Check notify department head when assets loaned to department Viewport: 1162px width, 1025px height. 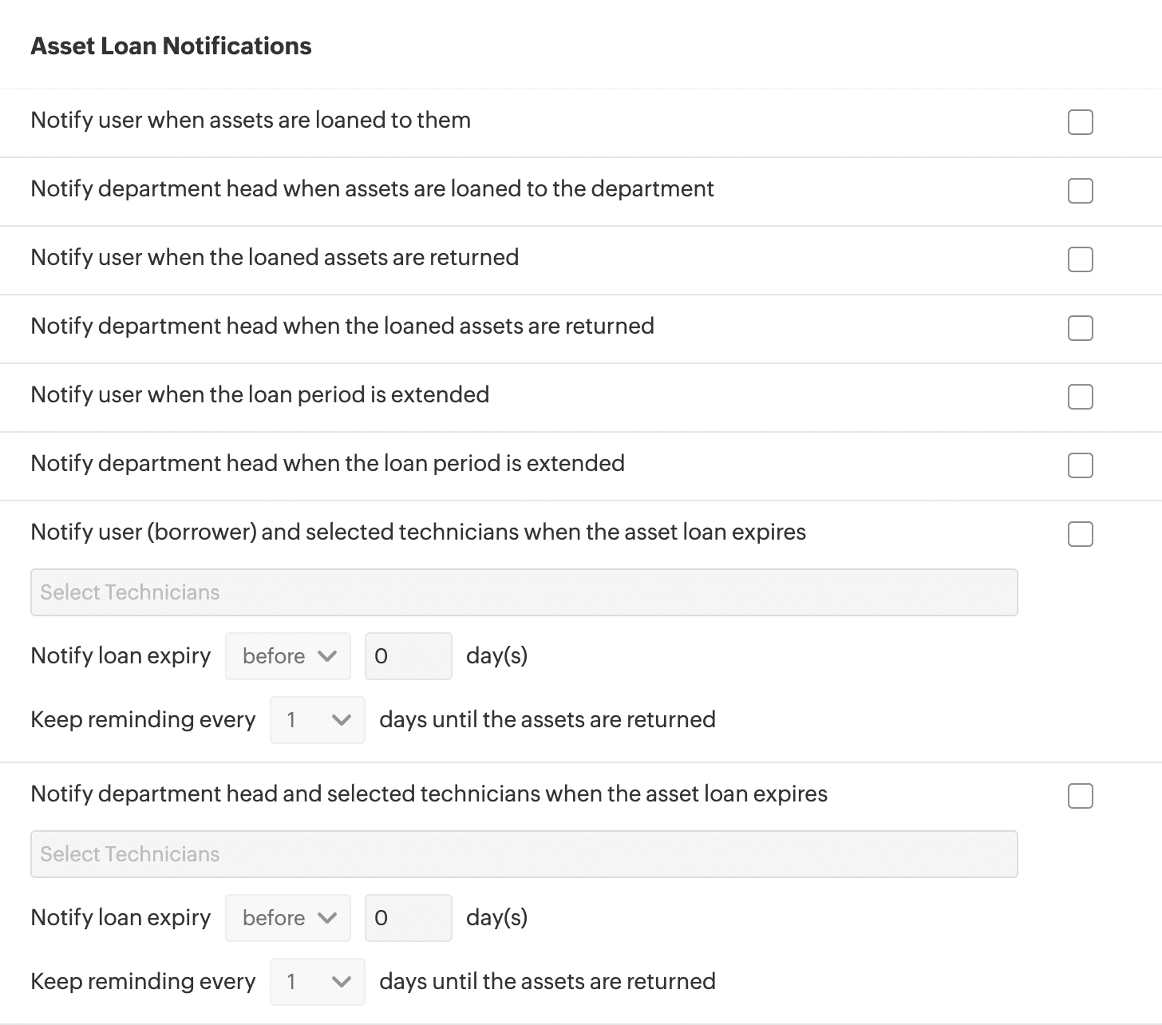[x=1080, y=191]
